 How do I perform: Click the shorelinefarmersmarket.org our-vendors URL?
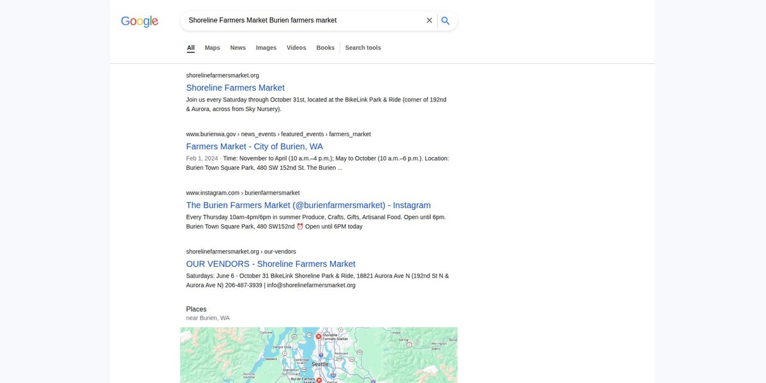coord(241,252)
